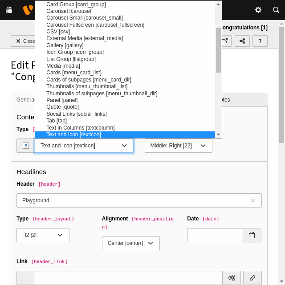
Task: Click the content type icon beside Text and Icon
Action: 26,146
